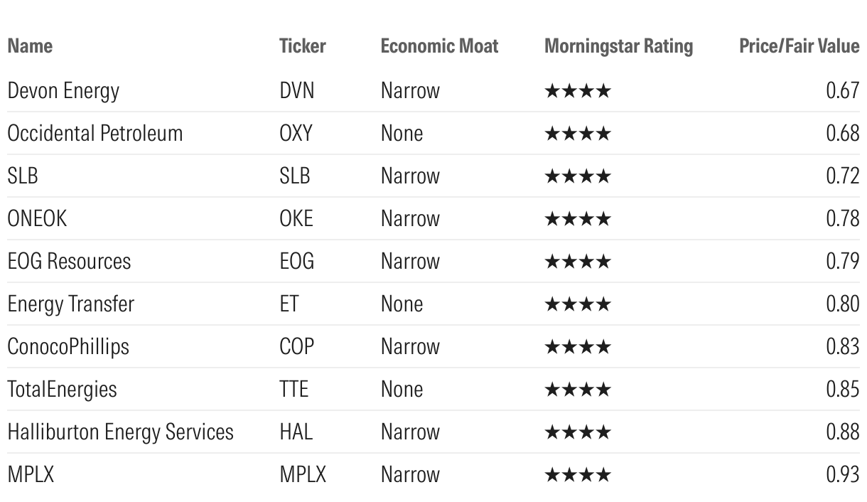Open the Occidental Petroleum row name

(x=95, y=134)
